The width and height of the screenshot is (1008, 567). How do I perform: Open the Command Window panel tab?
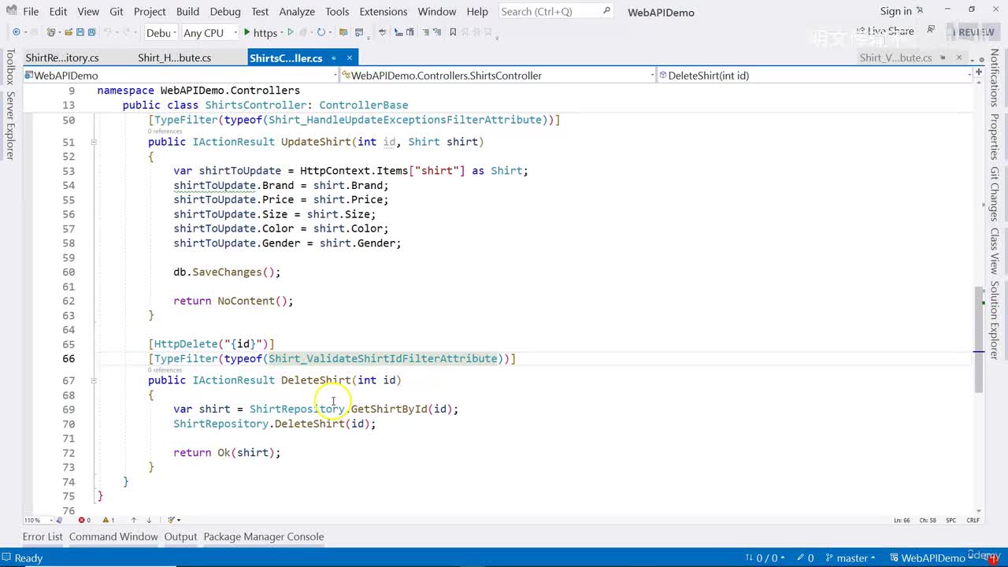coord(113,536)
